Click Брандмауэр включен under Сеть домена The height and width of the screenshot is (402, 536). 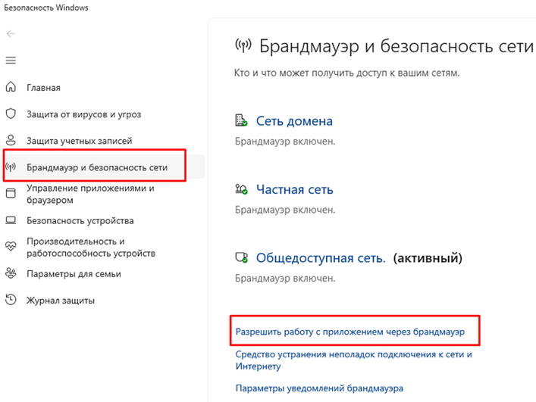coord(285,142)
